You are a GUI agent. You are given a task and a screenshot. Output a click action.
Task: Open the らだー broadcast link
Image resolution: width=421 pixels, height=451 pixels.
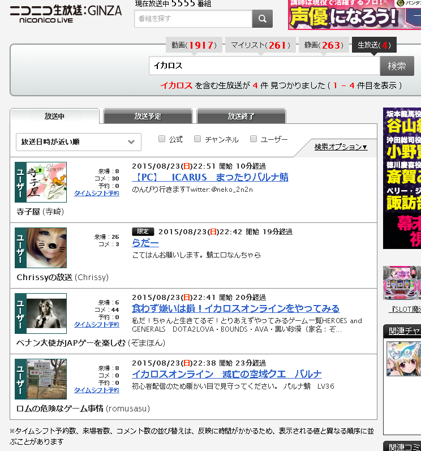point(145,243)
